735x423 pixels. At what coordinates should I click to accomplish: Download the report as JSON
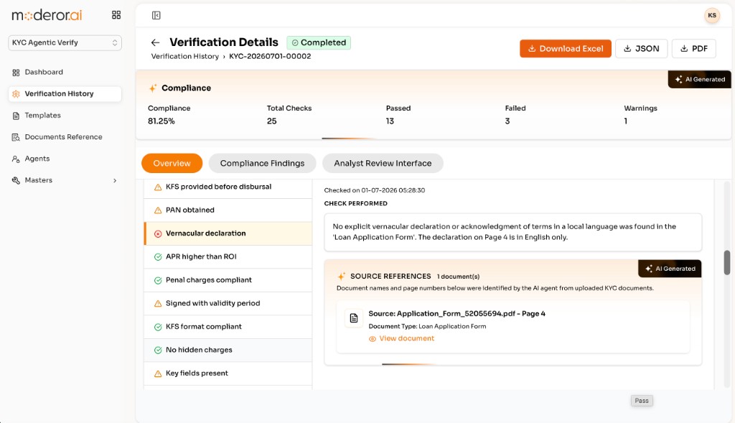point(641,48)
